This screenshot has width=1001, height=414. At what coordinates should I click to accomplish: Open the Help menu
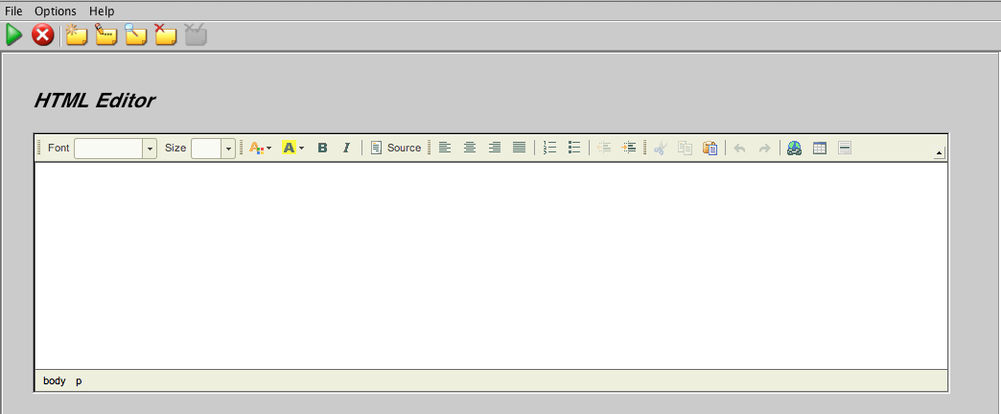(x=102, y=11)
